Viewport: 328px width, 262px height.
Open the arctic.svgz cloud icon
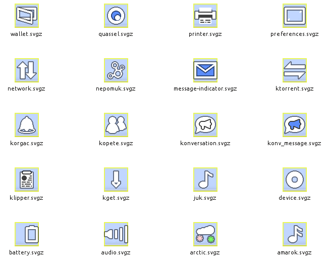pyautogui.click(x=205, y=234)
